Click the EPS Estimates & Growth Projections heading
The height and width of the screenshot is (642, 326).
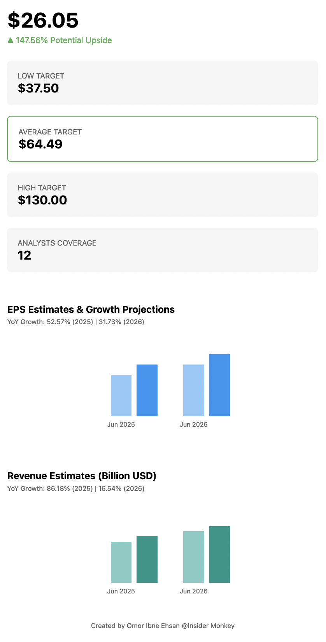pyautogui.click(x=91, y=309)
